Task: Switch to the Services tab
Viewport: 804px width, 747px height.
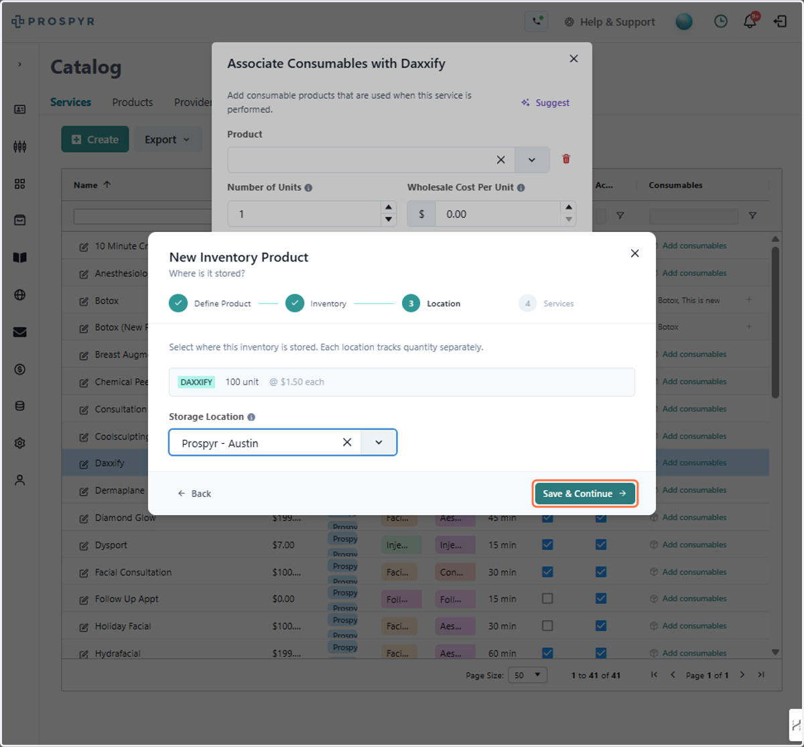Action: point(70,102)
